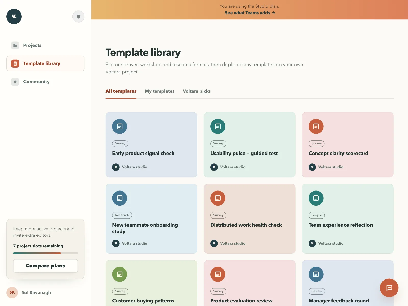Switch to the All templates tab
The image size is (408, 306).
pyautogui.click(x=121, y=91)
